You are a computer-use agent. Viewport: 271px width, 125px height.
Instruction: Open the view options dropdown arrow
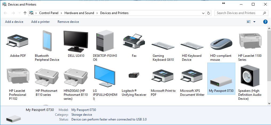click(254, 22)
